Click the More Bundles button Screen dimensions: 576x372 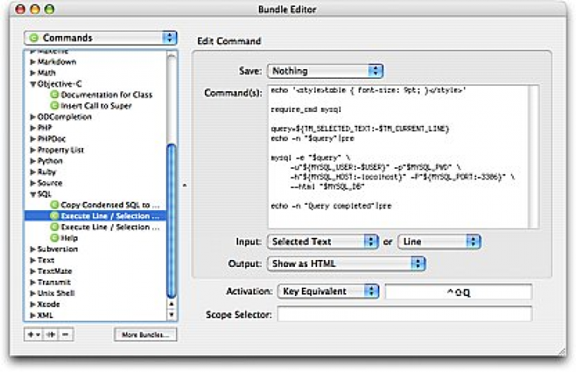point(146,334)
